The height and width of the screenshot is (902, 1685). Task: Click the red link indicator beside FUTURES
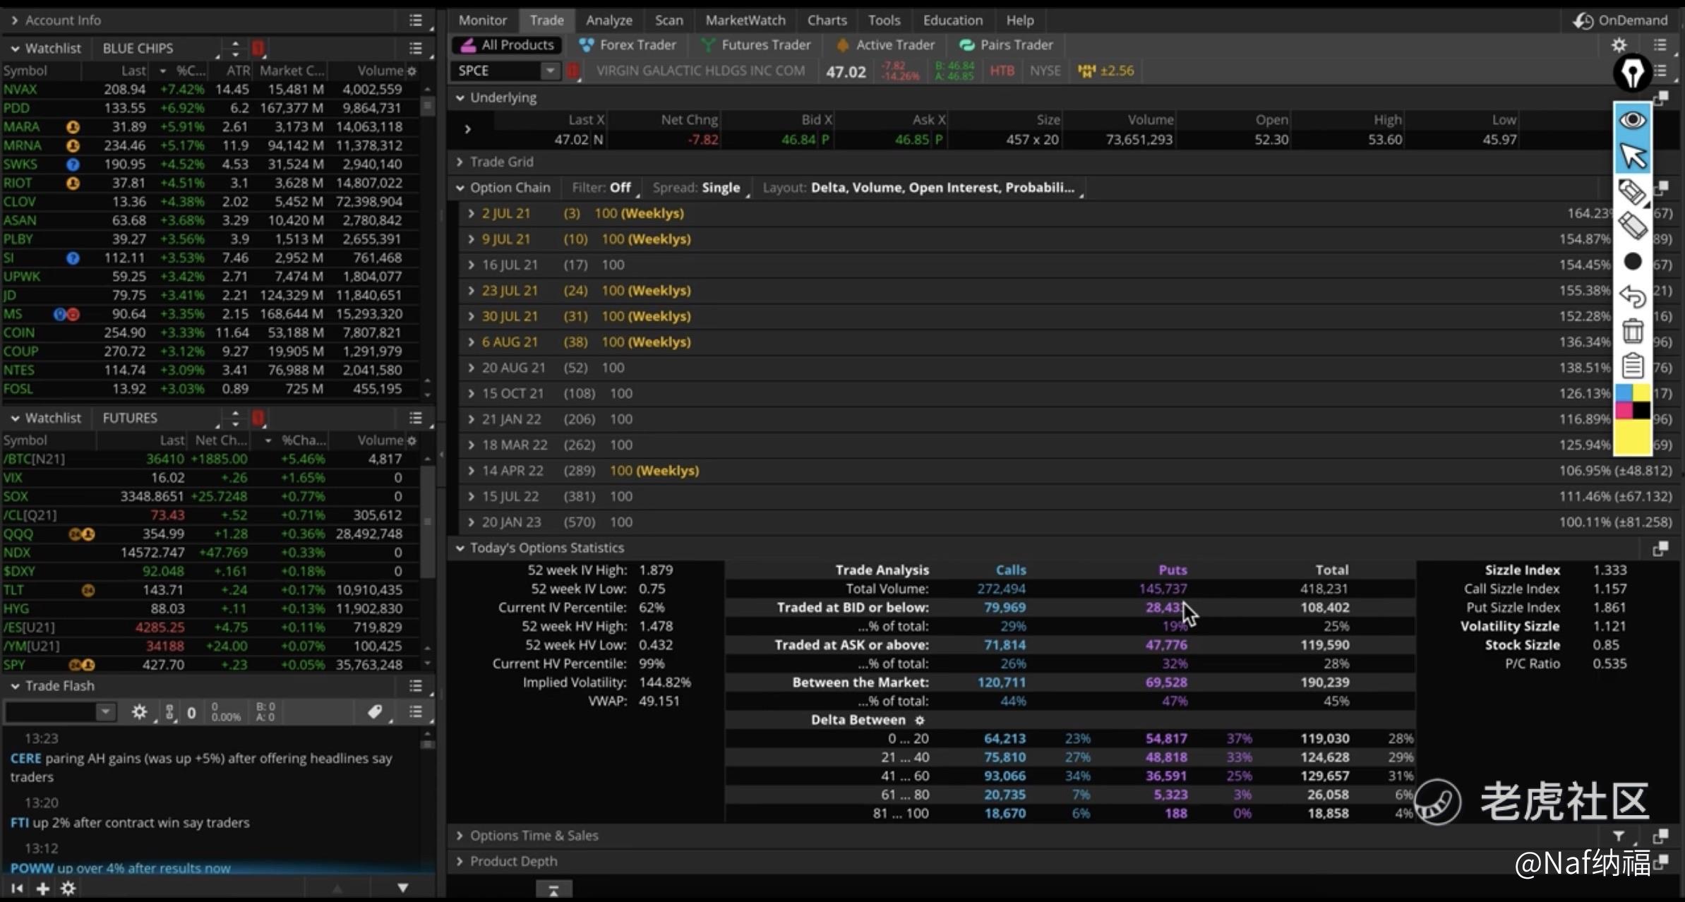pyautogui.click(x=258, y=418)
